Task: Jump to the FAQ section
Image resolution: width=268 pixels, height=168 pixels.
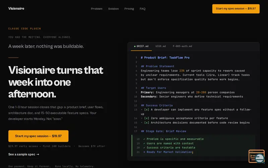Action: 143,9
